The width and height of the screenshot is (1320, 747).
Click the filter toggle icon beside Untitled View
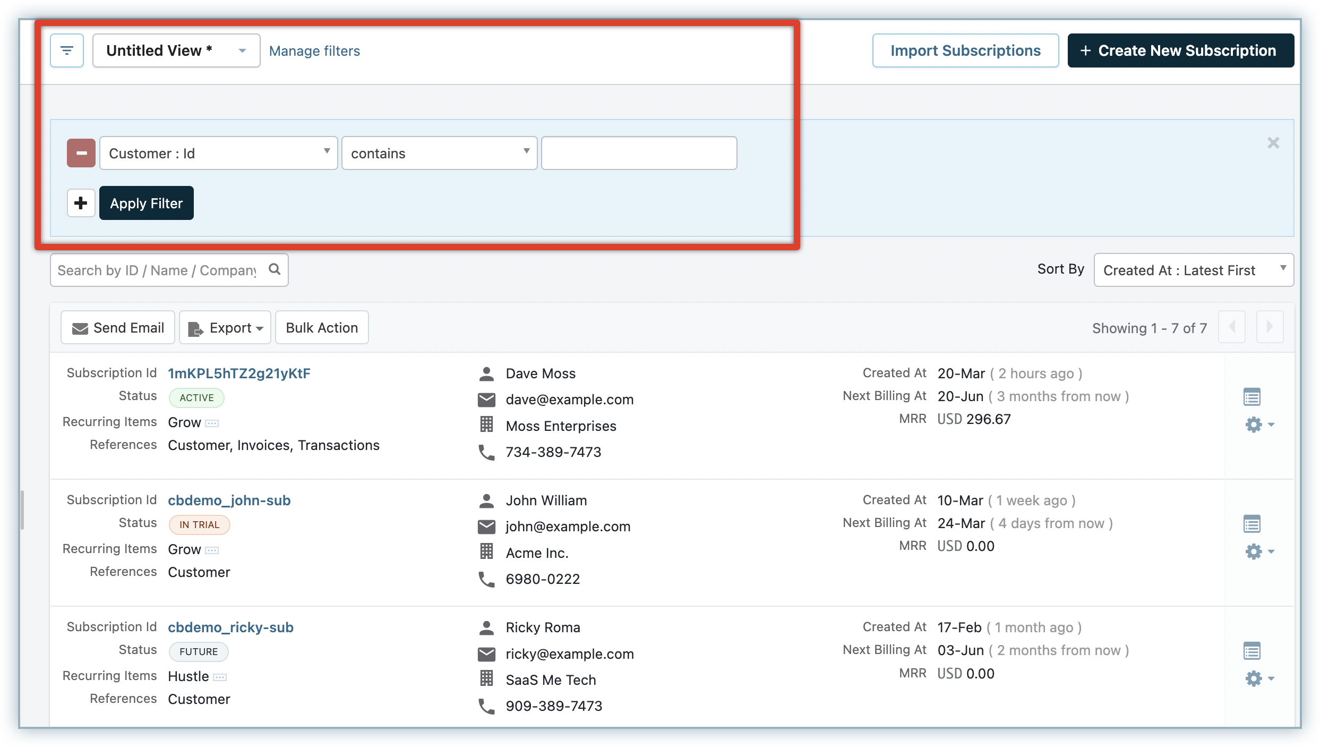67,50
